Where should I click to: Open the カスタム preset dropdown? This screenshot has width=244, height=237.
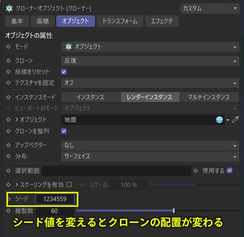coord(210,9)
